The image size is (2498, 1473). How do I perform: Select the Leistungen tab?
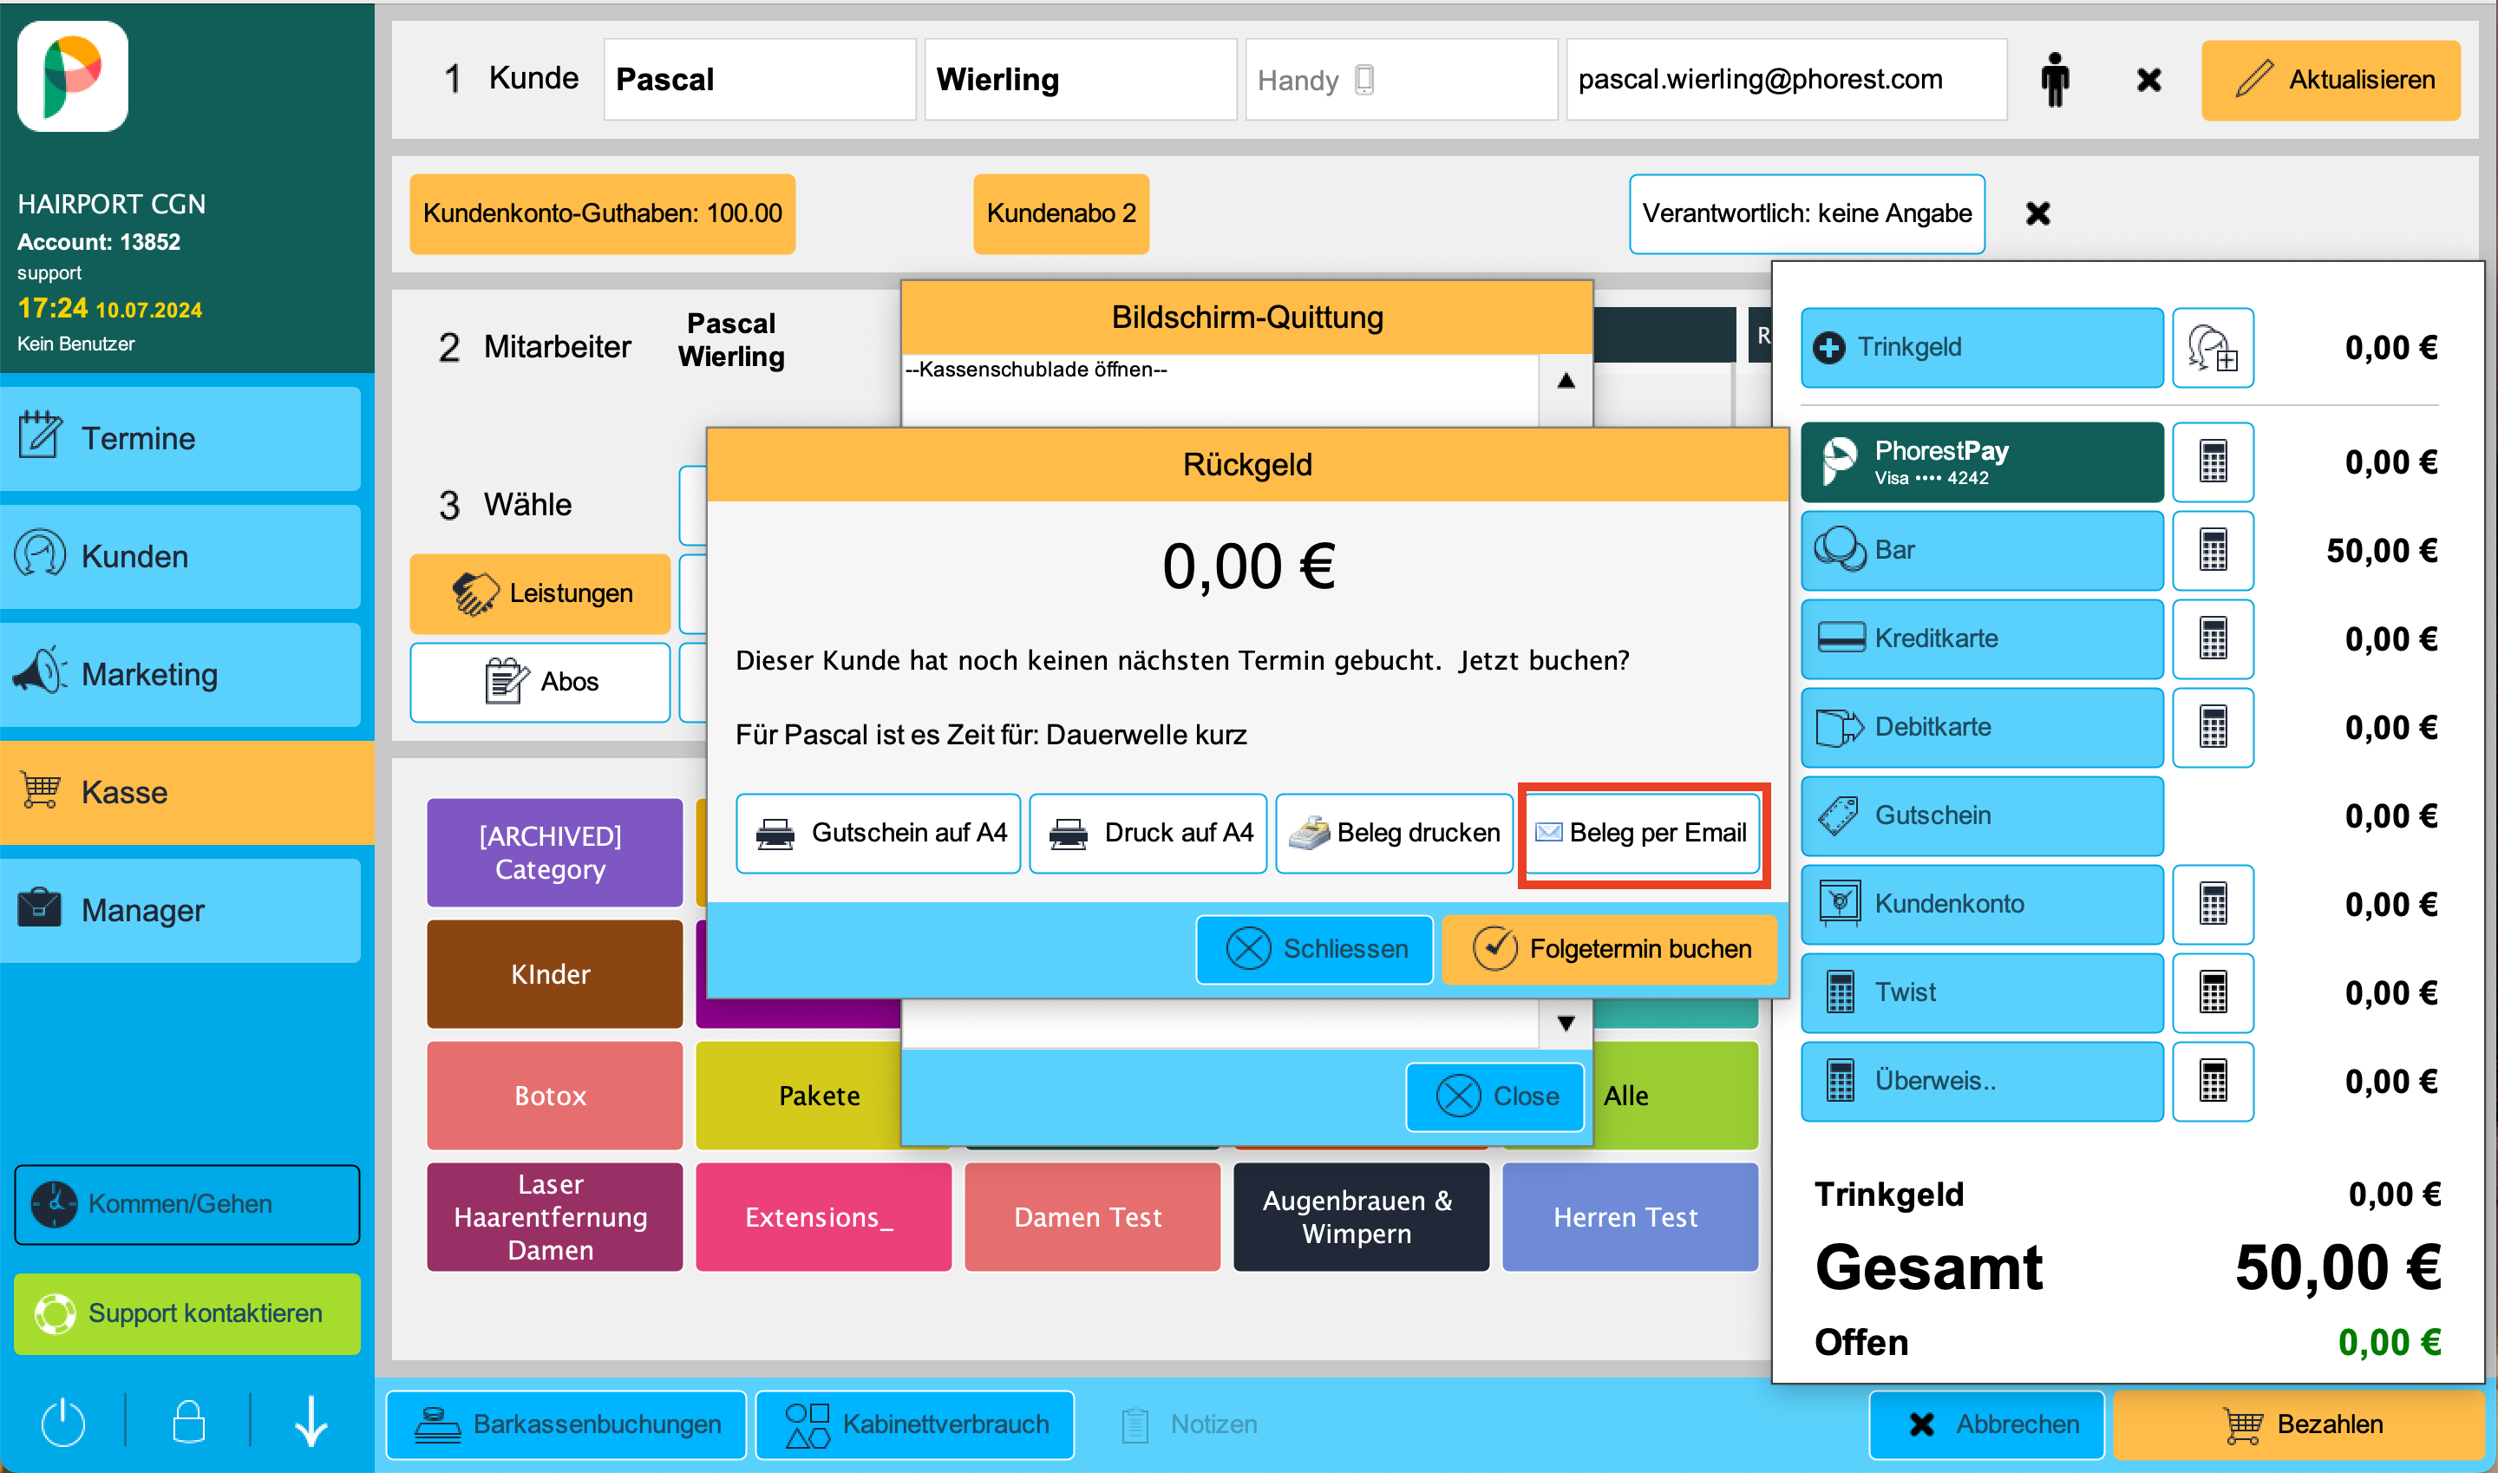tap(539, 593)
